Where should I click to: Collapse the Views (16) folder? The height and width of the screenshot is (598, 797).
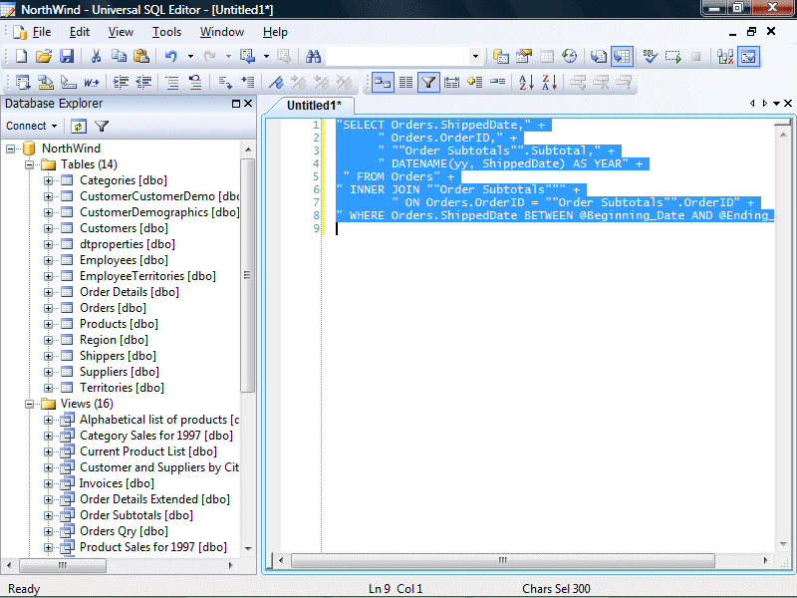(29, 404)
